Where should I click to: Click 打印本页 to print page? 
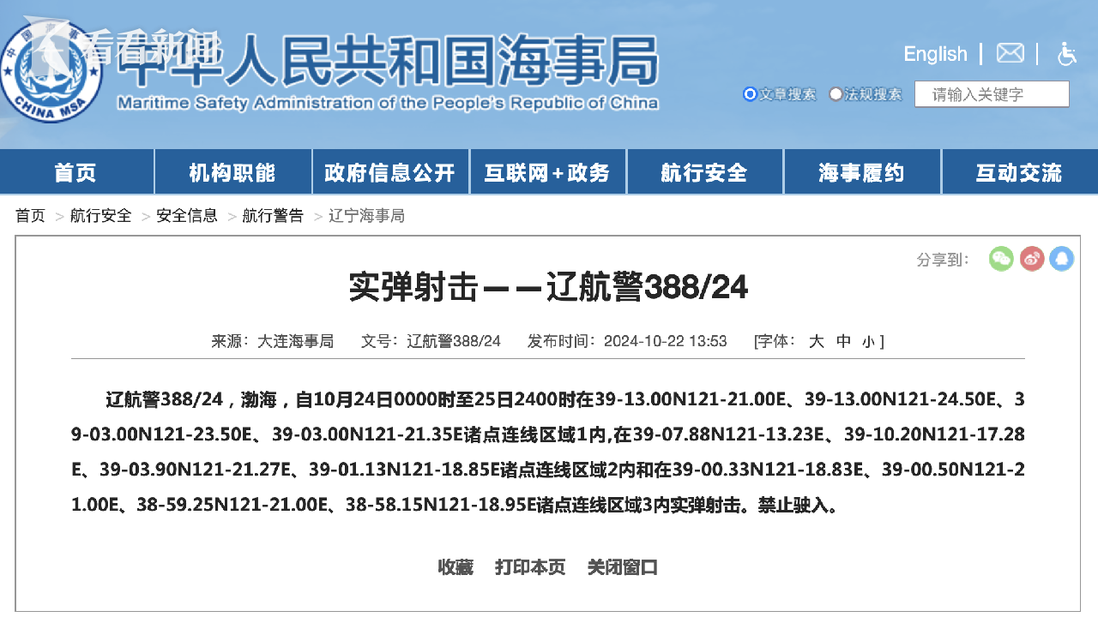tap(530, 567)
